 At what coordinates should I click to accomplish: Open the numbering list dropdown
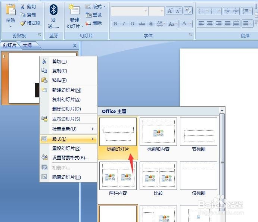click(215, 11)
